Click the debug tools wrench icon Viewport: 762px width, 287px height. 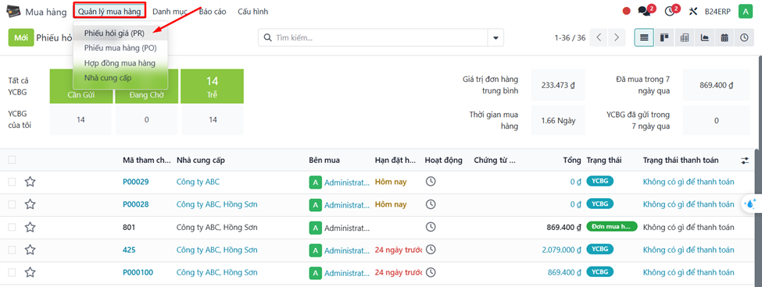[x=693, y=12]
